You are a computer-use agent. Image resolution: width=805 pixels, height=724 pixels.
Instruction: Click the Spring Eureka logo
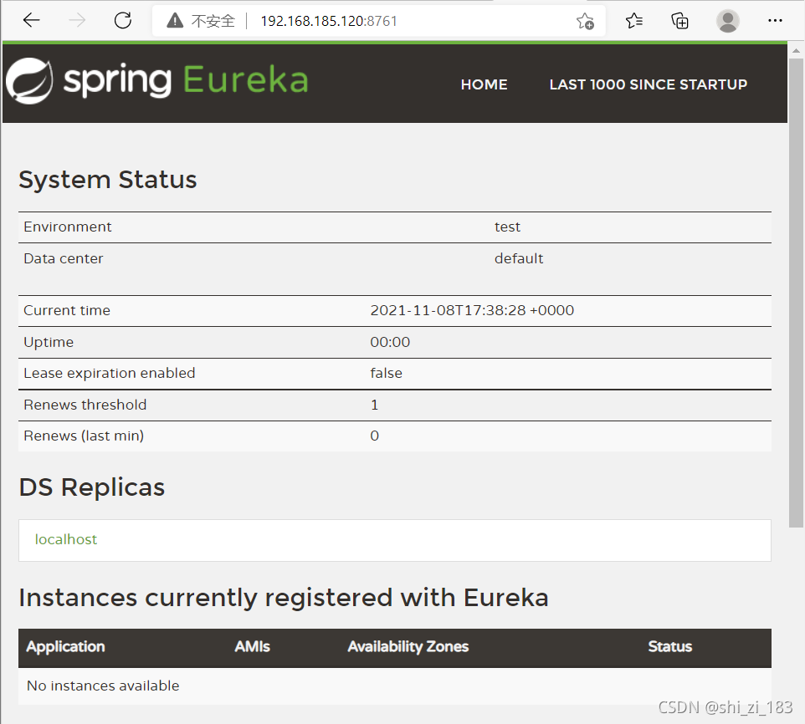[x=157, y=80]
